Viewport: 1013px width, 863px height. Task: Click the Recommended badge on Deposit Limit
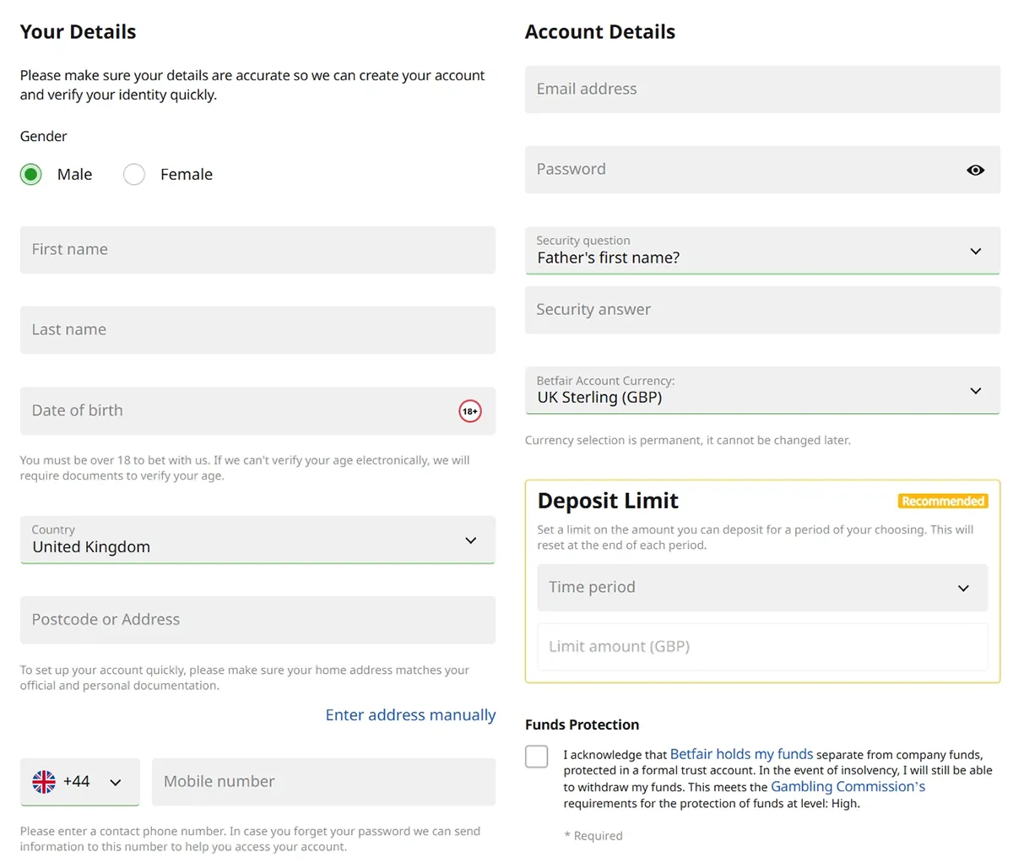coord(943,500)
